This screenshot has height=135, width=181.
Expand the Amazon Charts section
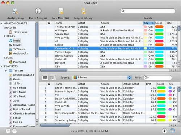(x=1, y=23)
